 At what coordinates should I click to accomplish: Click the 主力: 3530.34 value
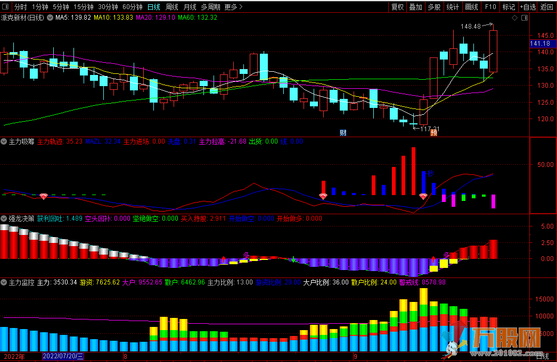[x=57, y=283]
